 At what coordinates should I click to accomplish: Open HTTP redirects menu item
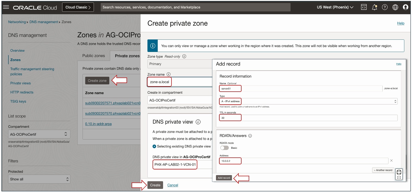click(22, 92)
